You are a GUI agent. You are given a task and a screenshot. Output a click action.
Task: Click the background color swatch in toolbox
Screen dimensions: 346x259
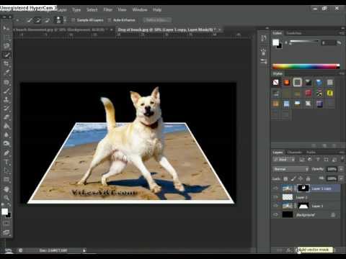(9, 215)
